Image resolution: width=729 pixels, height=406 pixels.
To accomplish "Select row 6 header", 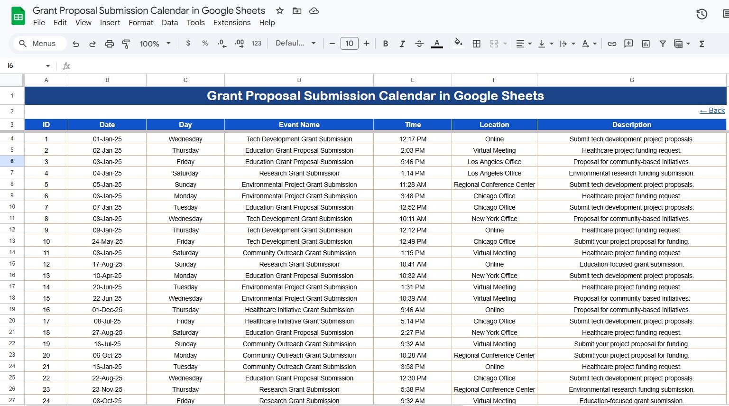I will click(12, 161).
